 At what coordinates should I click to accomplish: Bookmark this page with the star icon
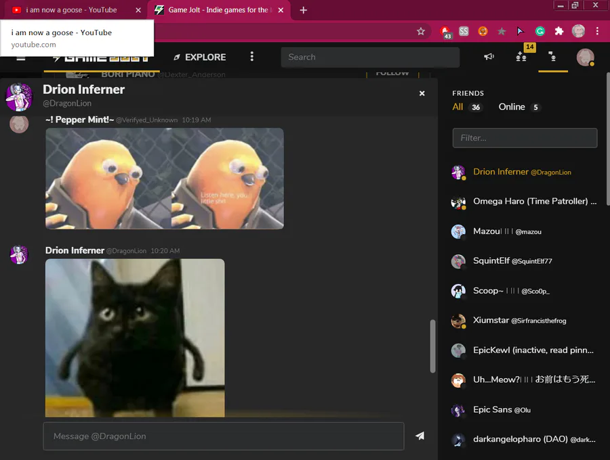[421, 31]
